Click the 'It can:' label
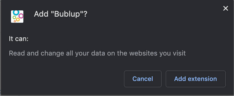The height and width of the screenshot is (96, 234). [x=19, y=39]
